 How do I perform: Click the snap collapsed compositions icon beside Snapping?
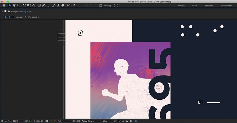(118, 5)
